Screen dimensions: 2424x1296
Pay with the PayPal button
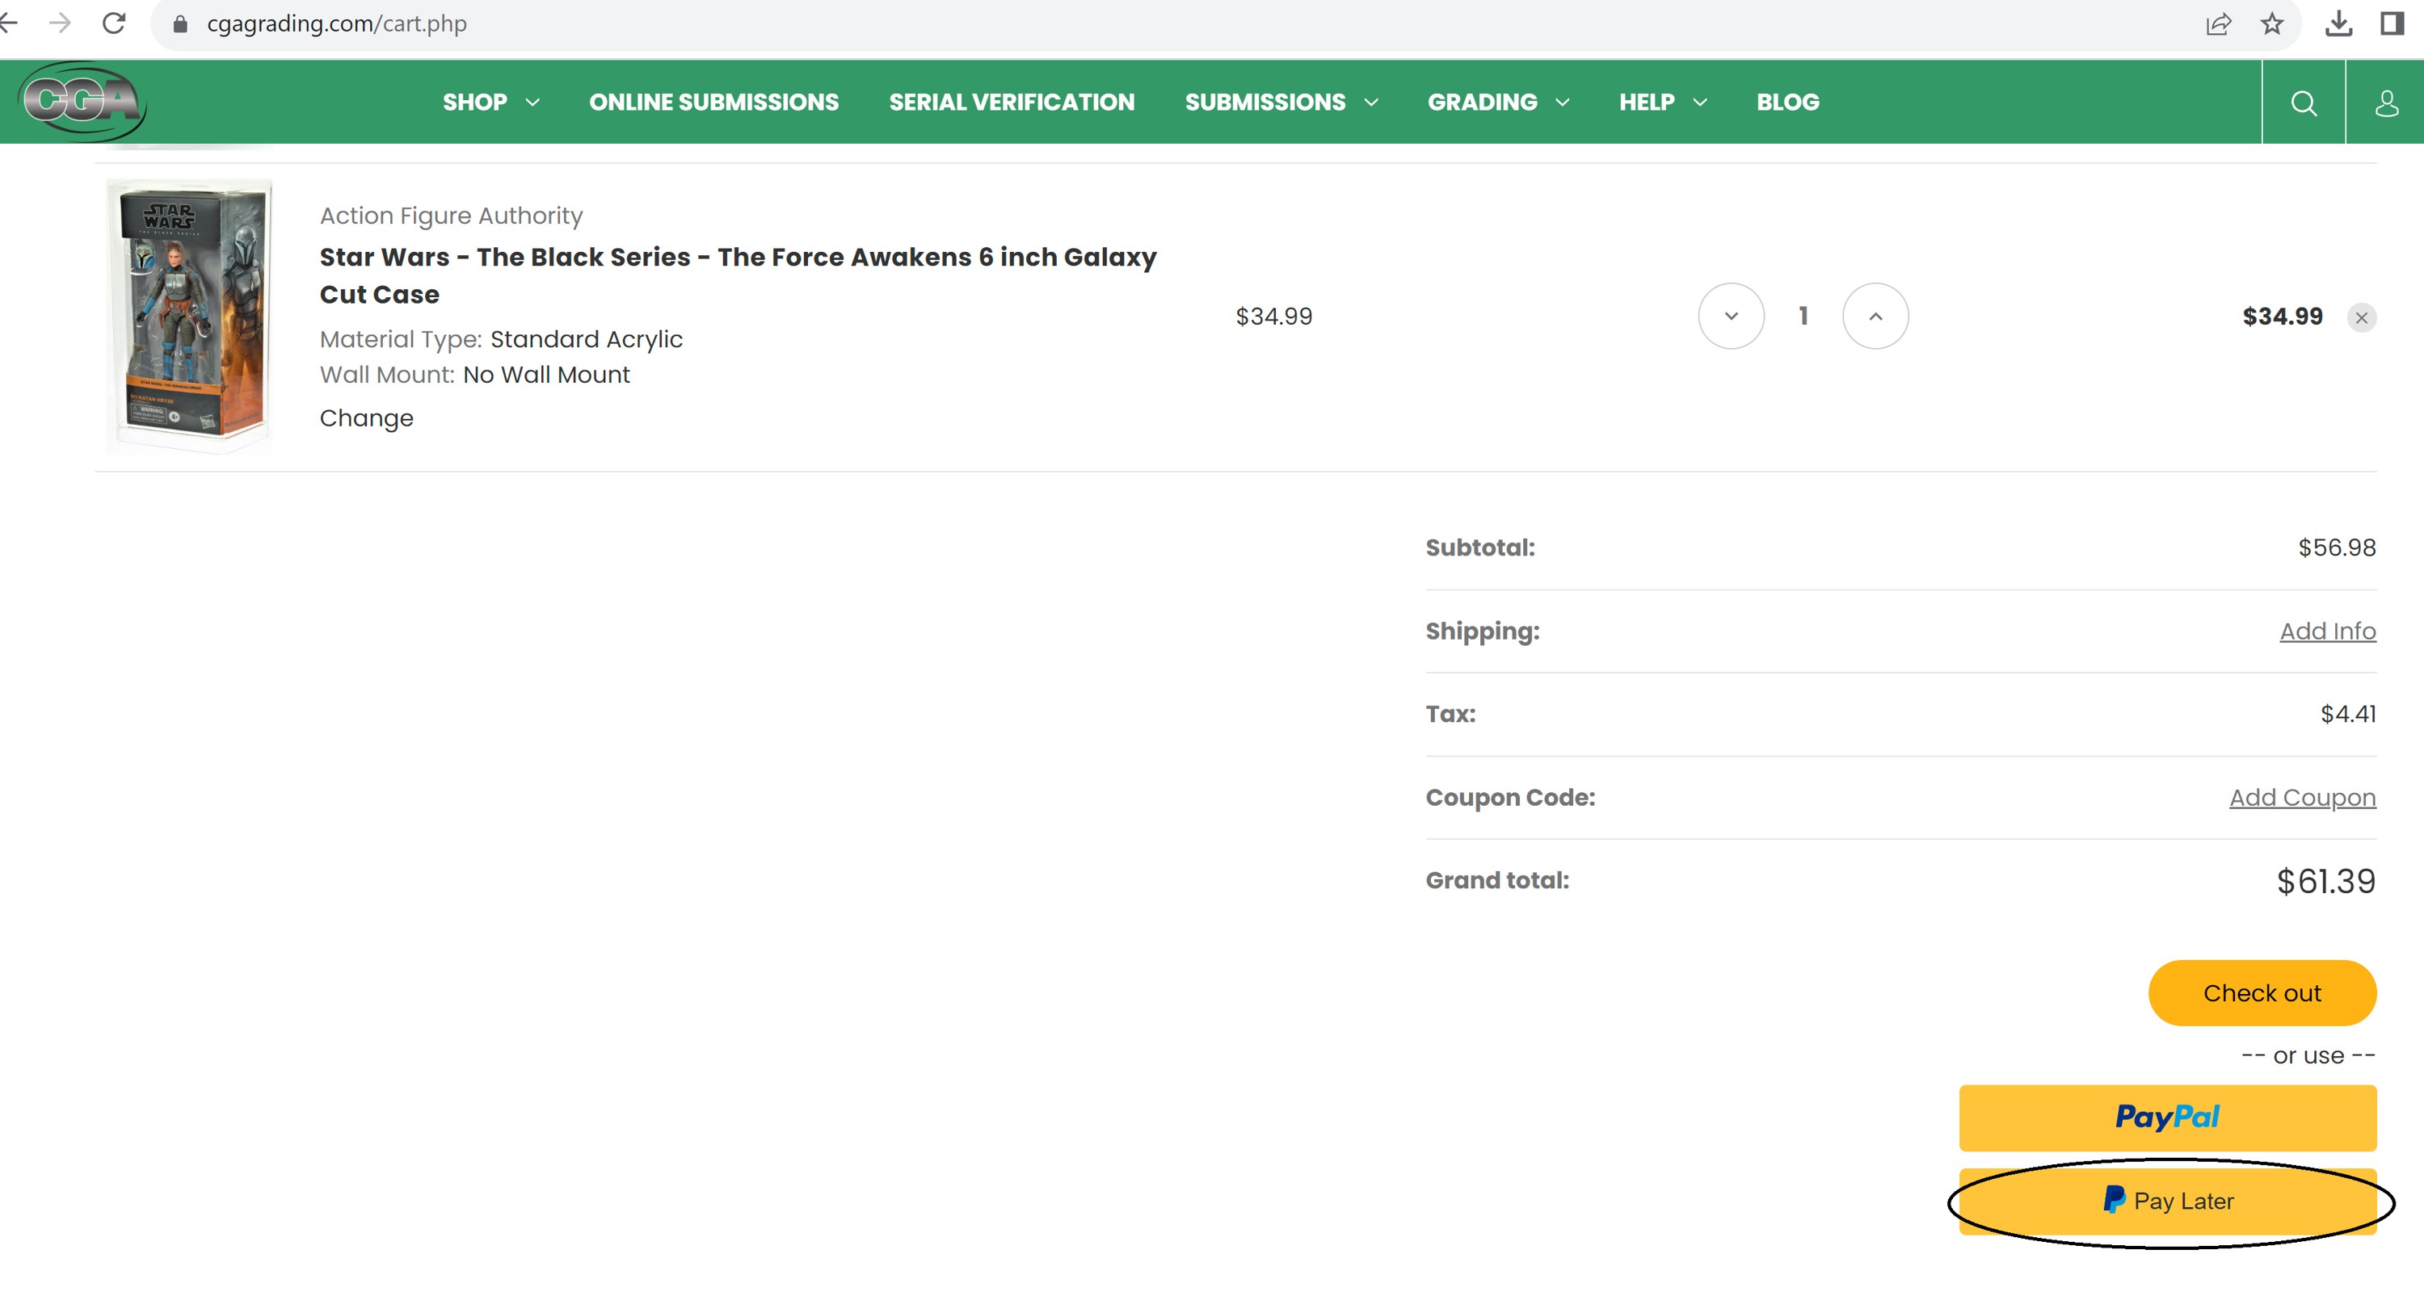pyautogui.click(x=2167, y=1117)
